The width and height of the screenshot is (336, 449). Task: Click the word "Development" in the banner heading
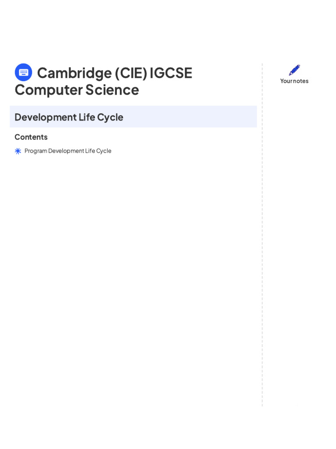tap(45, 117)
